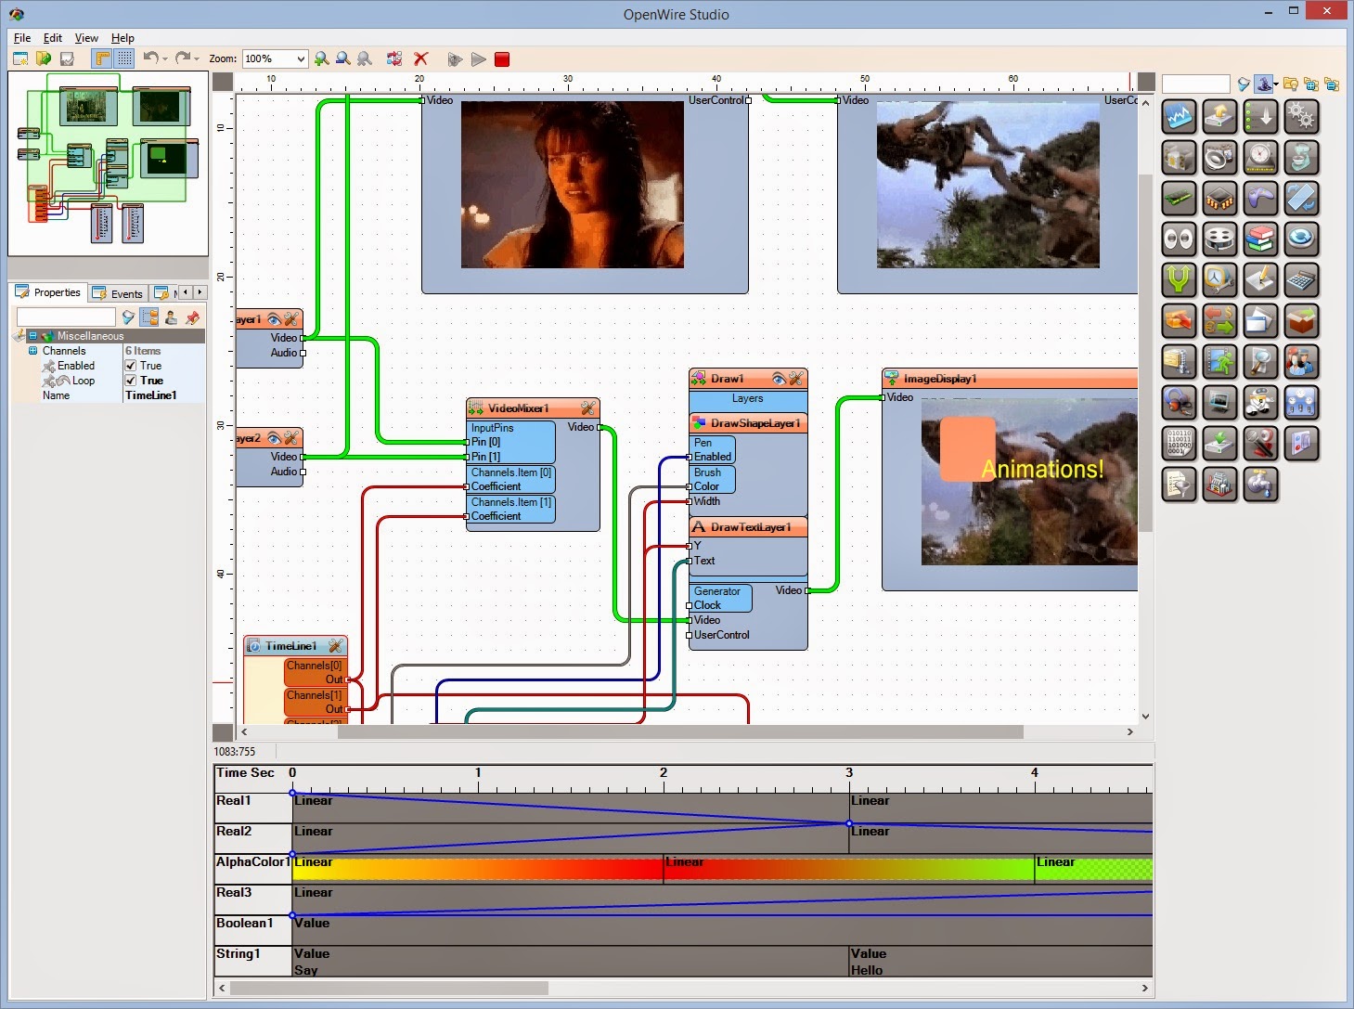Toggle grid display on the design canvas
Viewport: 1354px width, 1009px height.
(125, 58)
